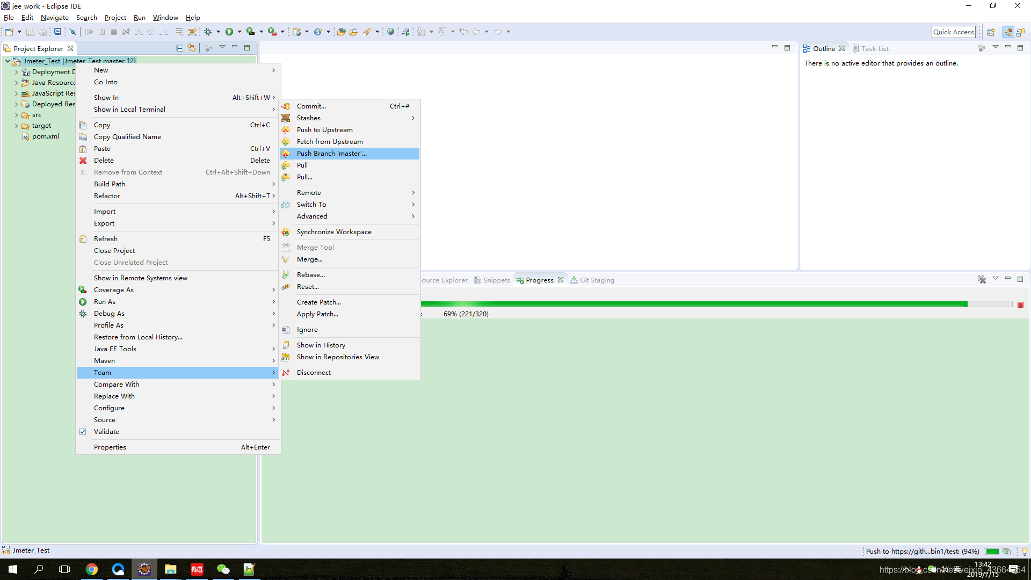The height and width of the screenshot is (580, 1031).
Task: Stop the running push operation red button
Action: [1020, 305]
